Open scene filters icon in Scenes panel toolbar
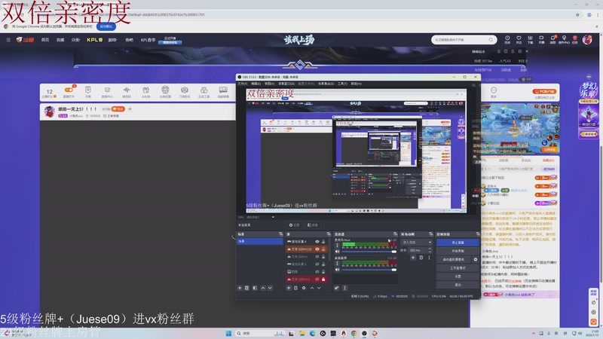 [x=255, y=288]
